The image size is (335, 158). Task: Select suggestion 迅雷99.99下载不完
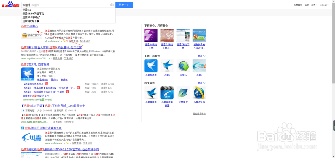tap(33, 14)
